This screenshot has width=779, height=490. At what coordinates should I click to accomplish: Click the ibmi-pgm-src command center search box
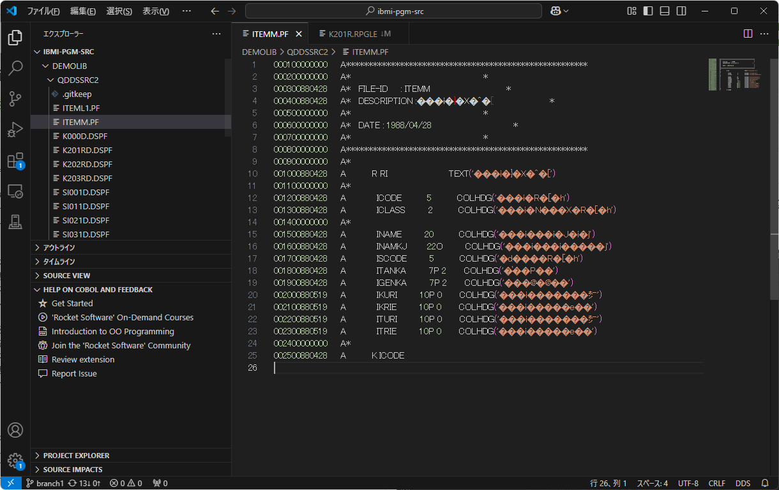[x=393, y=11]
